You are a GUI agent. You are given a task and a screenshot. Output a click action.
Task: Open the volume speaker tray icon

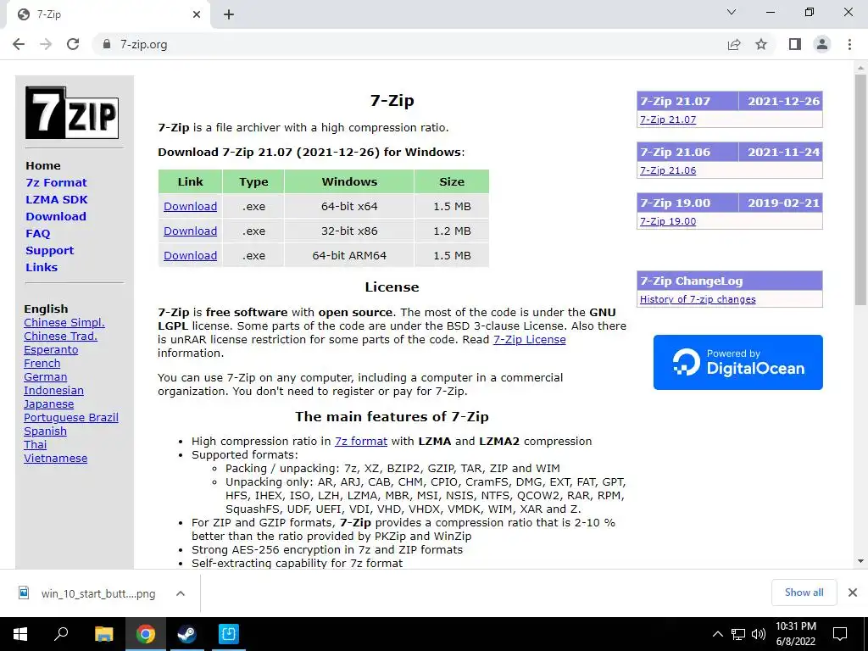(x=759, y=634)
